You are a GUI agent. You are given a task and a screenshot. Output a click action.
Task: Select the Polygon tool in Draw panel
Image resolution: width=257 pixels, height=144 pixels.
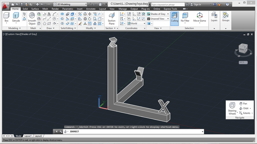tap(44, 23)
